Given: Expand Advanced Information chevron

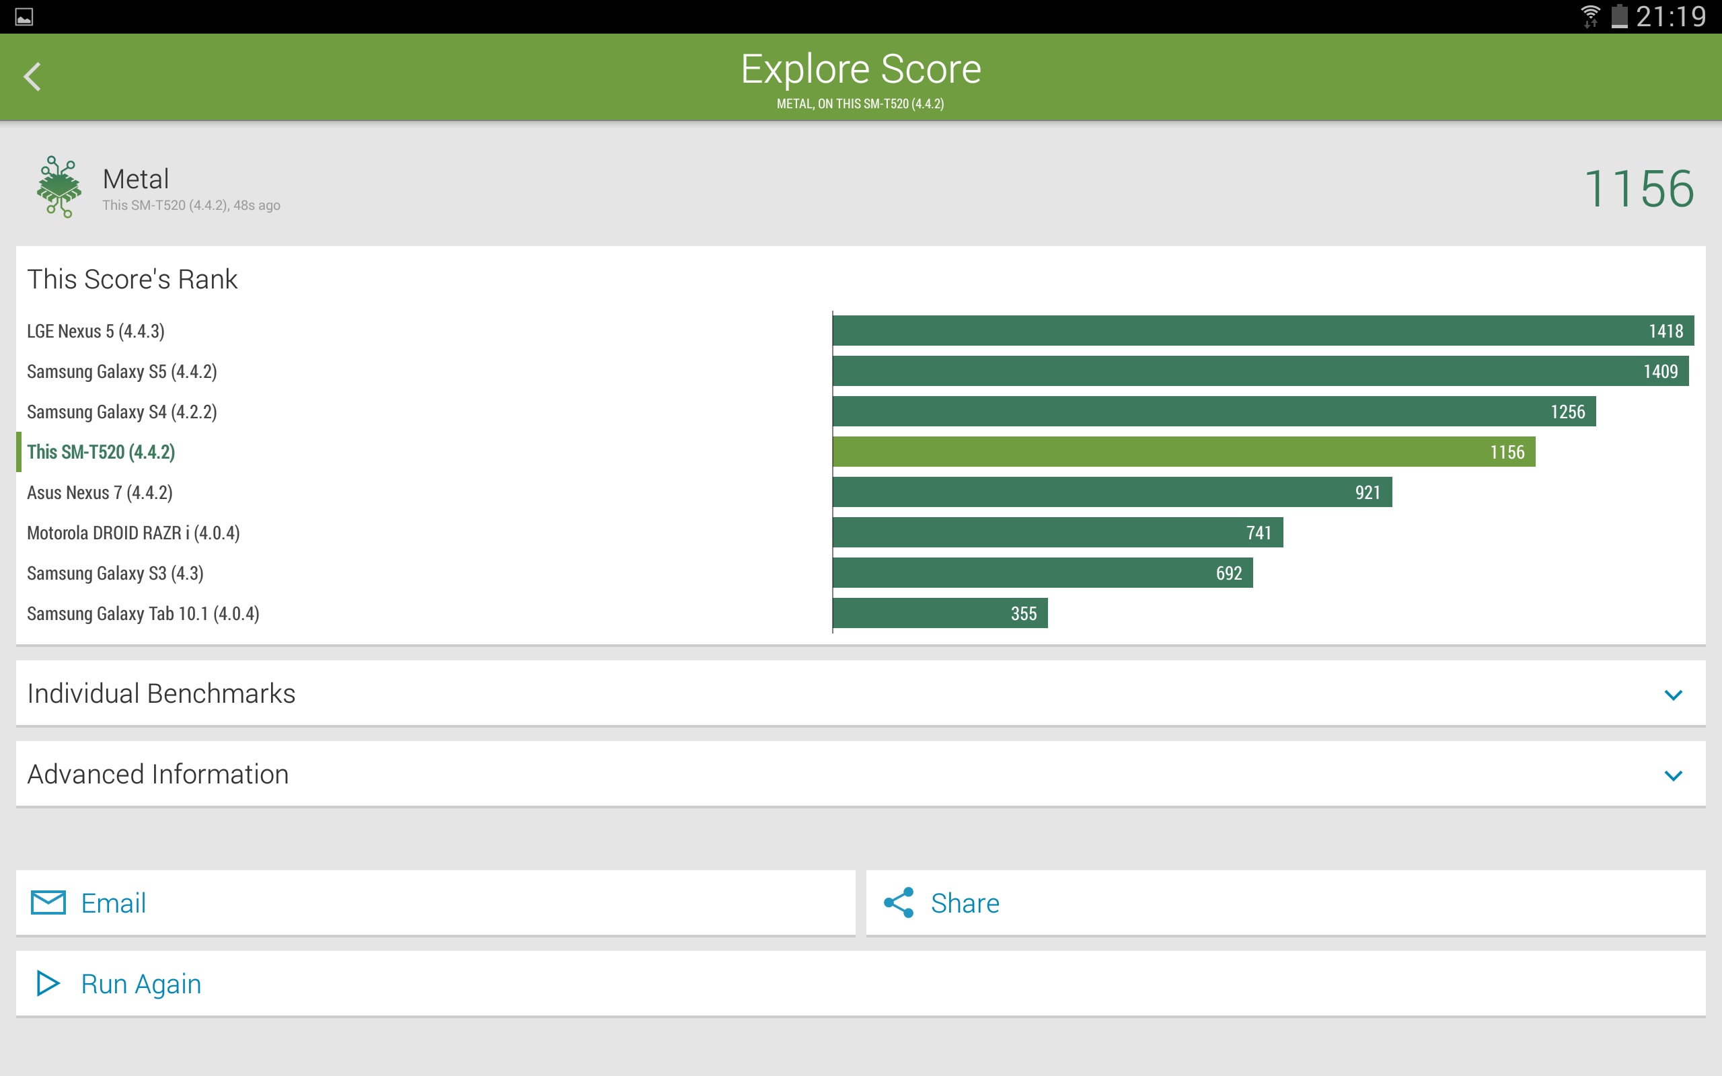Looking at the screenshot, I should (1673, 775).
